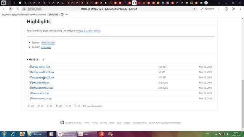Click the volume speaker icon in the tray

228,134
